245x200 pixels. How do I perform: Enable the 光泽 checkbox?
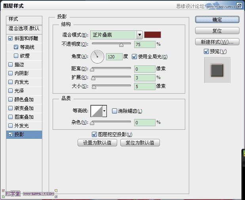click(10, 91)
